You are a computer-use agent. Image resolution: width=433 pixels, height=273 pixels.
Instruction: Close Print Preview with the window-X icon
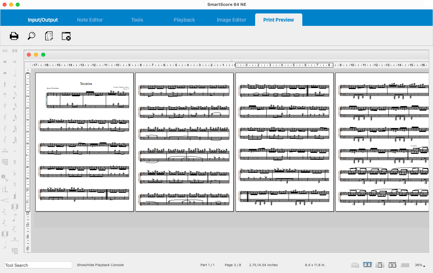(66, 36)
